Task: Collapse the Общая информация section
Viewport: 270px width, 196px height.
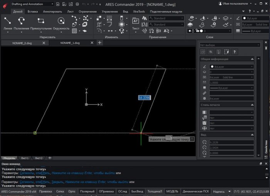Action: 252,59
